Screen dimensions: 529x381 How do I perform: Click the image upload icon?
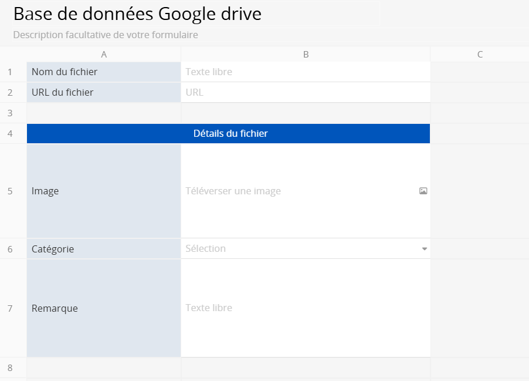pos(423,191)
